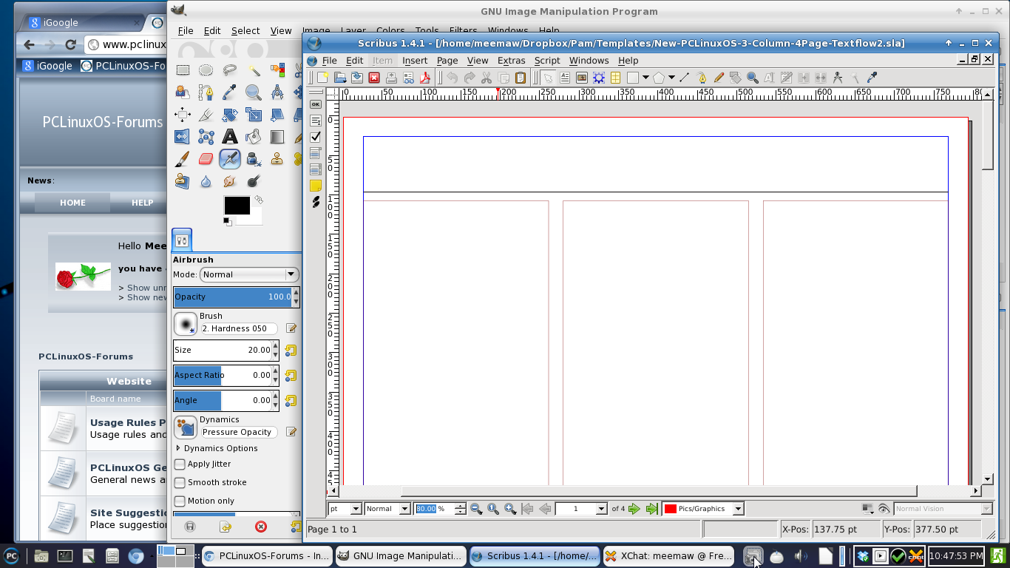Viewport: 1010px width, 568px height.
Task: Click Scribus Cut scissors icon
Action: [486, 78]
